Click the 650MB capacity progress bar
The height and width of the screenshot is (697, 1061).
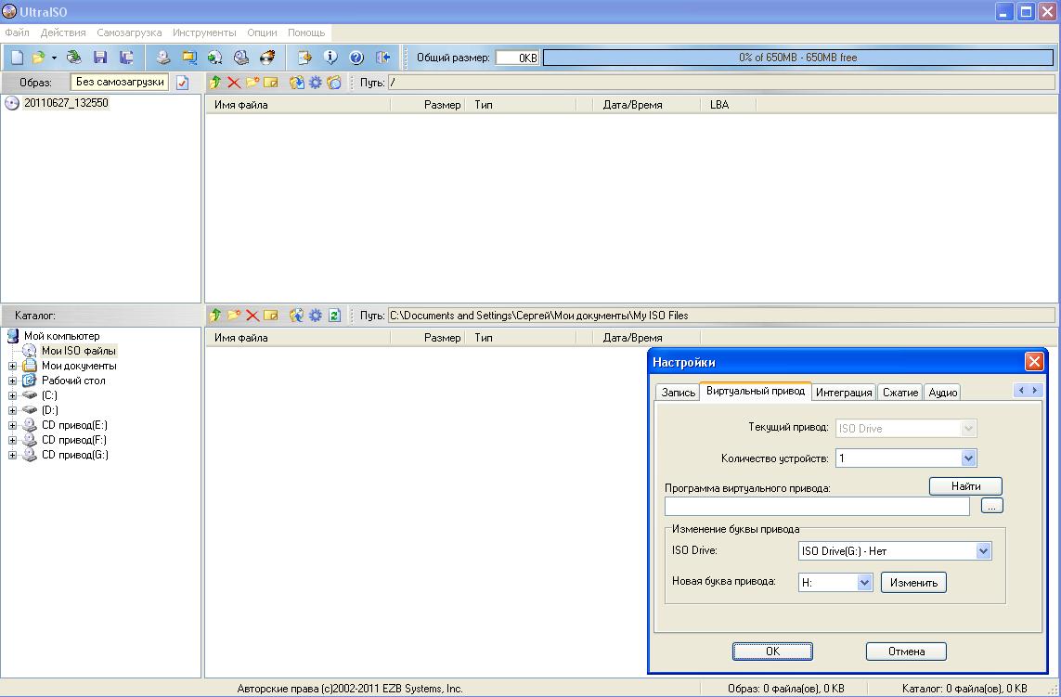pyautogui.click(x=797, y=58)
